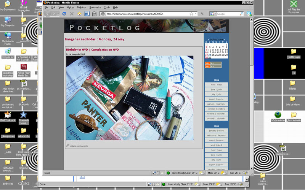Select 'october | octubre' 2004 archive button

pos(216,109)
